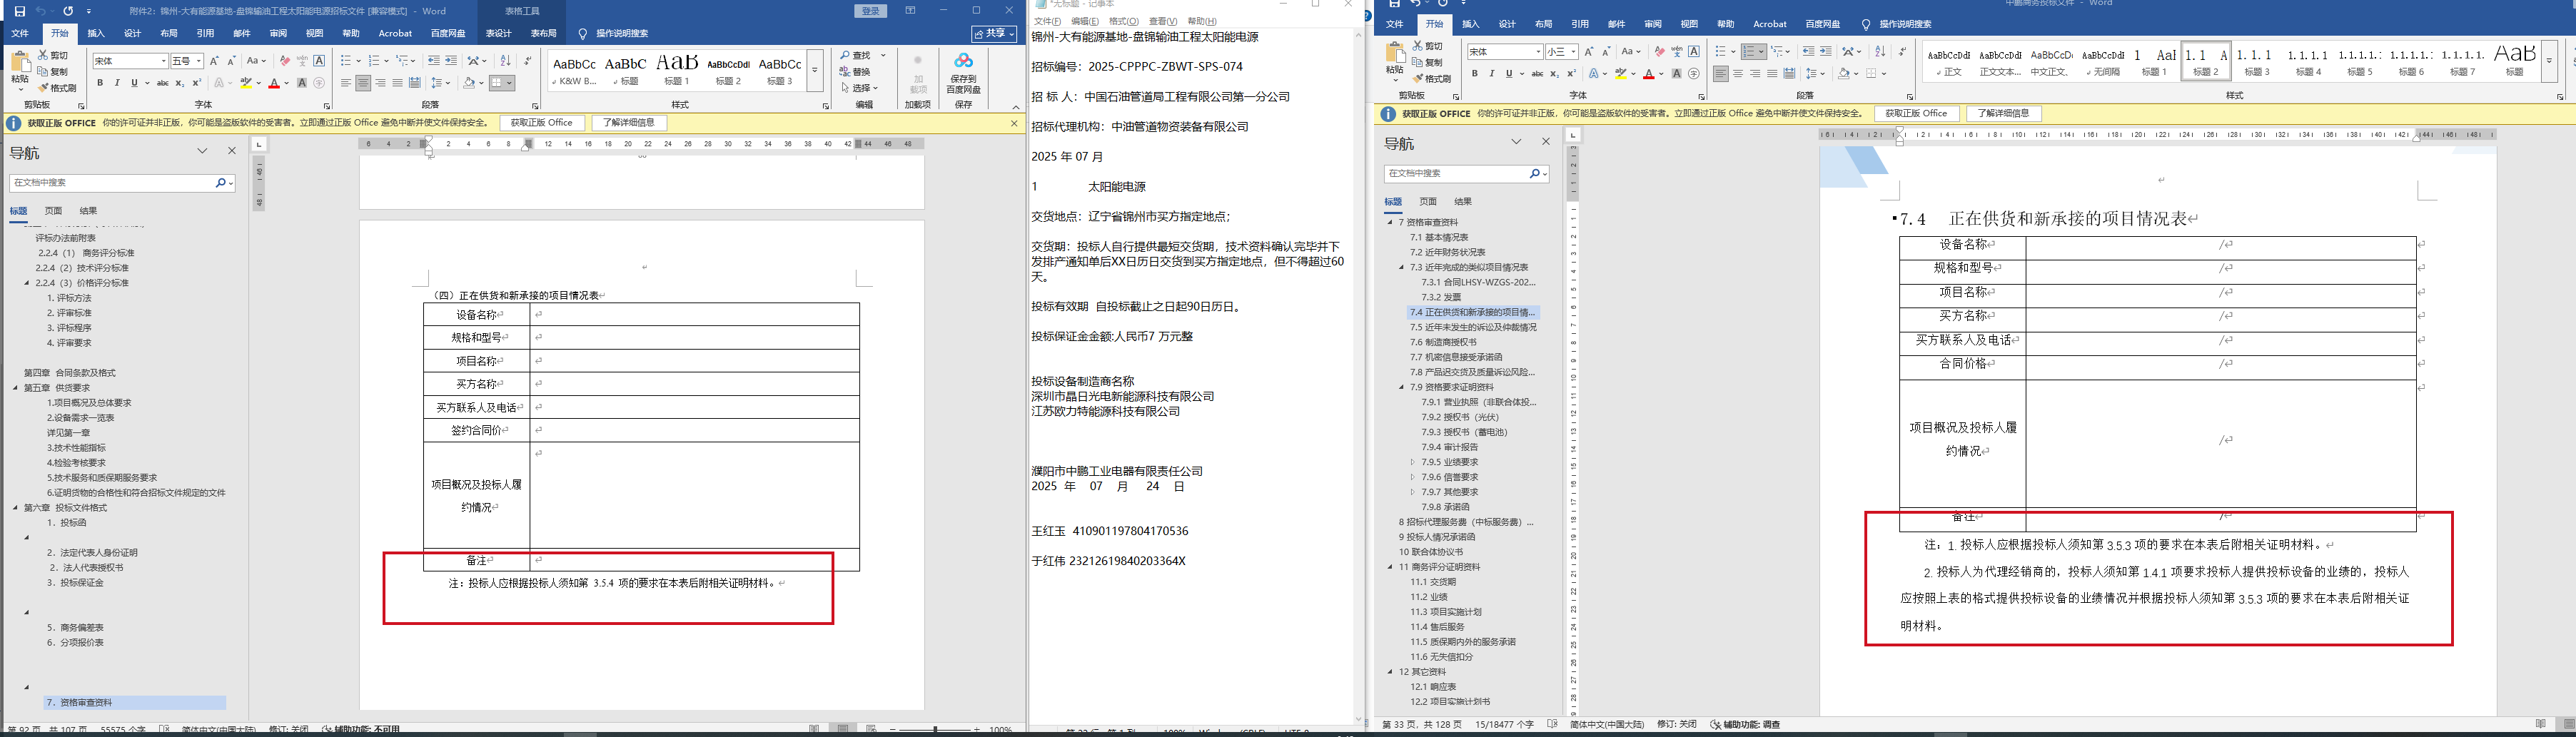Image resolution: width=2576 pixels, height=737 pixels.
Task: Increase indent in the left Word ribbon
Action: click(x=451, y=61)
